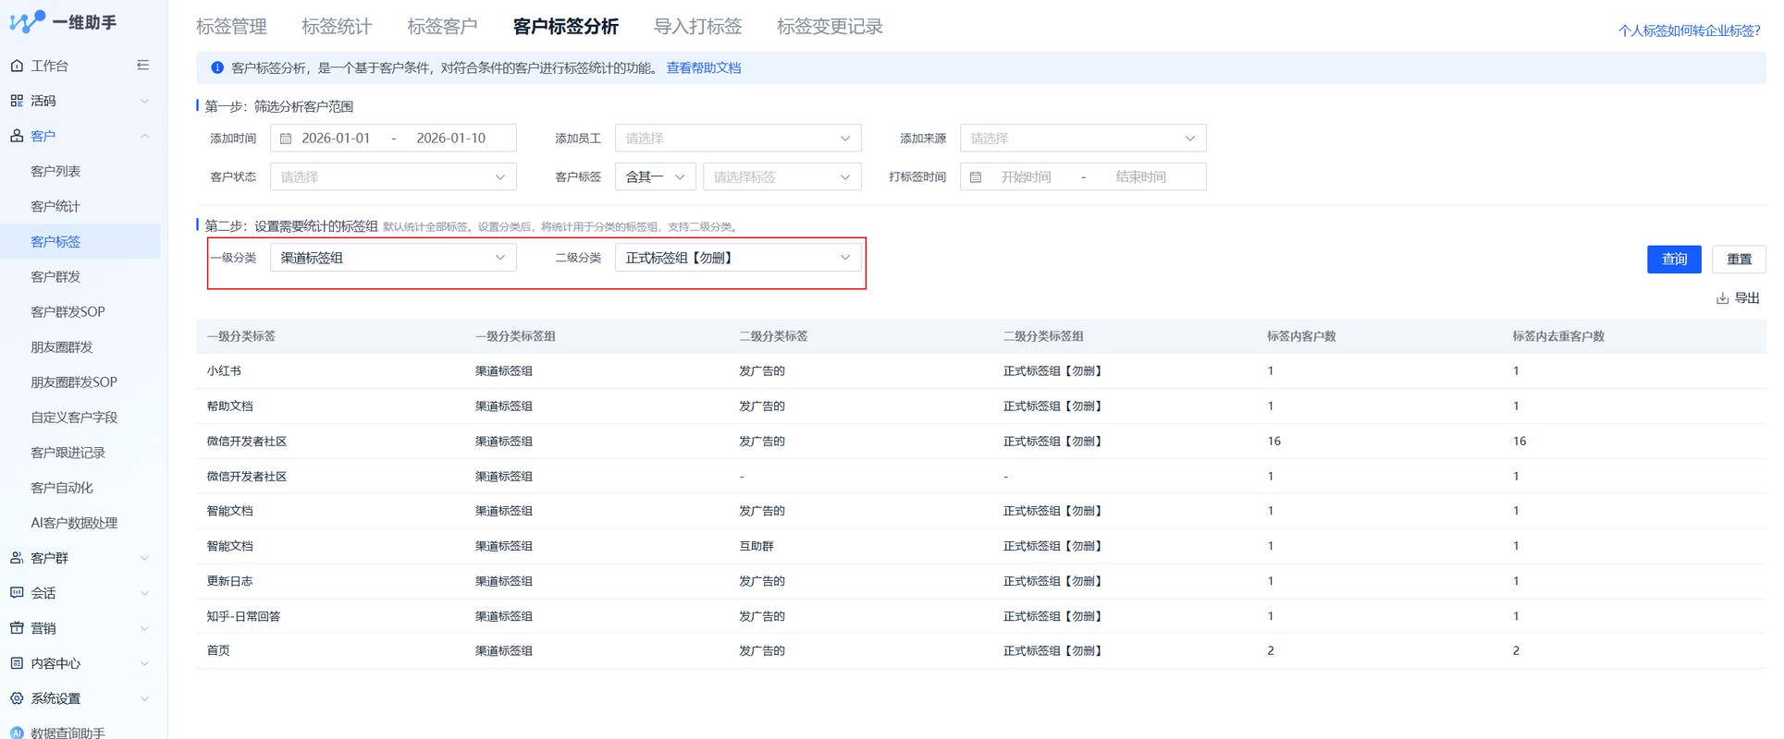Click the 重置 button

pos(1739,259)
